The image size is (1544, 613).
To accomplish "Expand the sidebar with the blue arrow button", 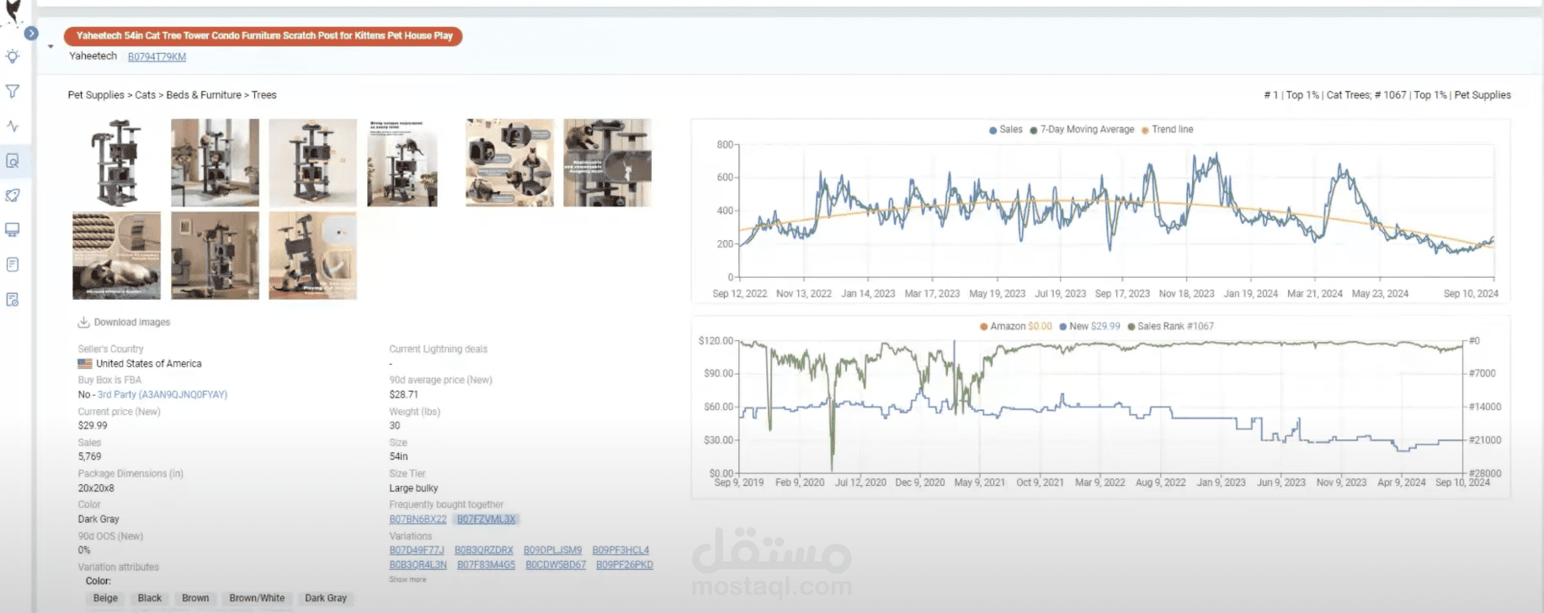I will (x=31, y=34).
